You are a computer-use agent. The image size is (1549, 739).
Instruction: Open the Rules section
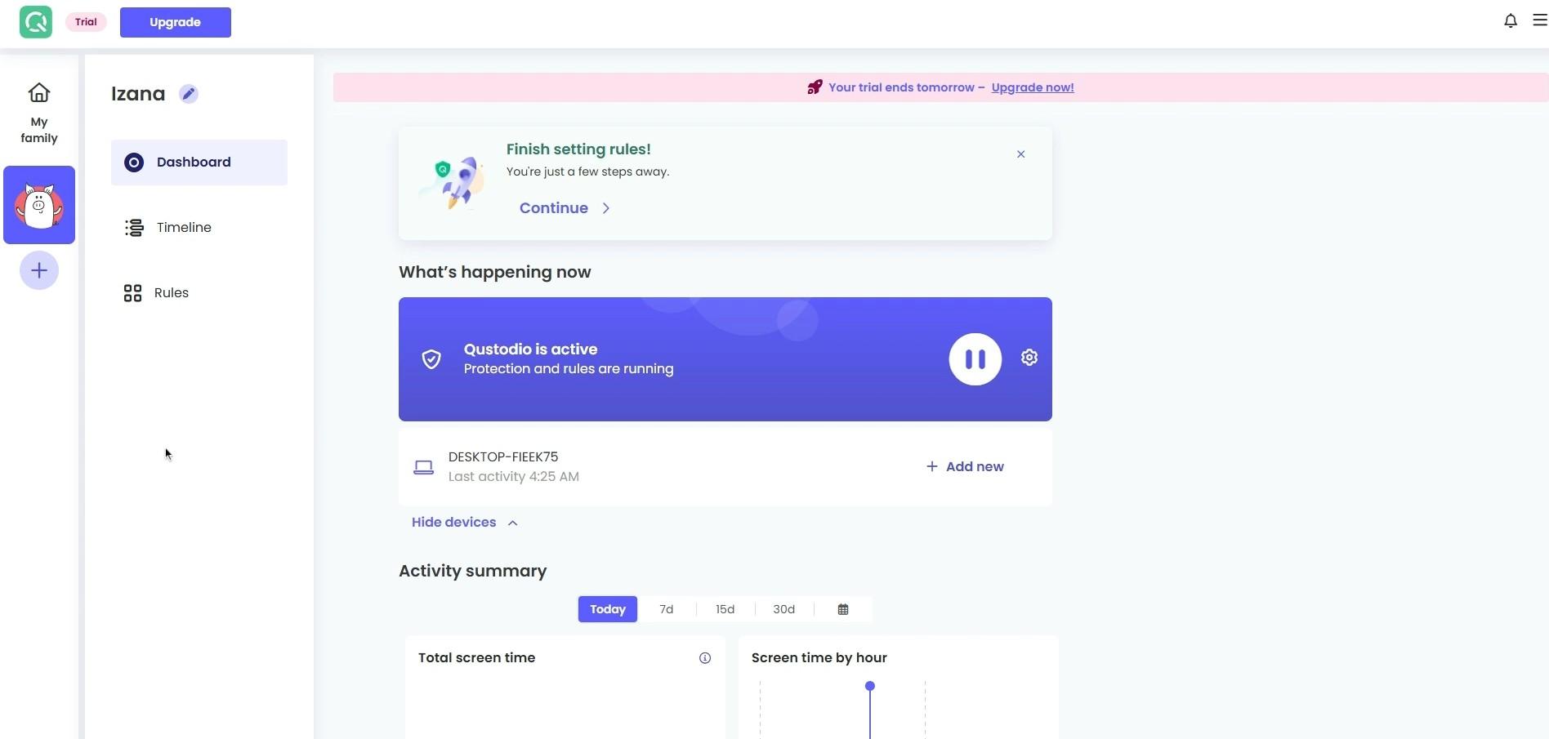[199, 293]
